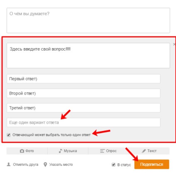Image resolution: width=176 pixels, height=175 pixels.
Task: Click the Первый ответ) answer field
Action: [x=83, y=79]
